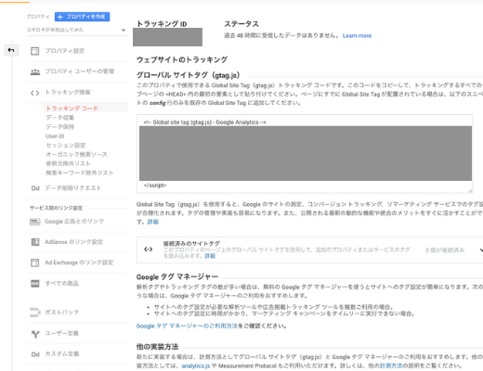Viewport: 483px width, 371px height.
Task: Select トラッキング コード submenu item
Action: coord(72,109)
